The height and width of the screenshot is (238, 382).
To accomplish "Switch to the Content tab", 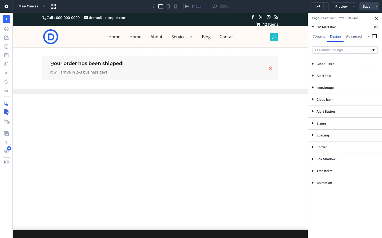I will click(319, 36).
